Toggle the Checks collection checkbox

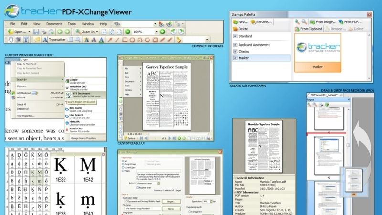point(235,52)
